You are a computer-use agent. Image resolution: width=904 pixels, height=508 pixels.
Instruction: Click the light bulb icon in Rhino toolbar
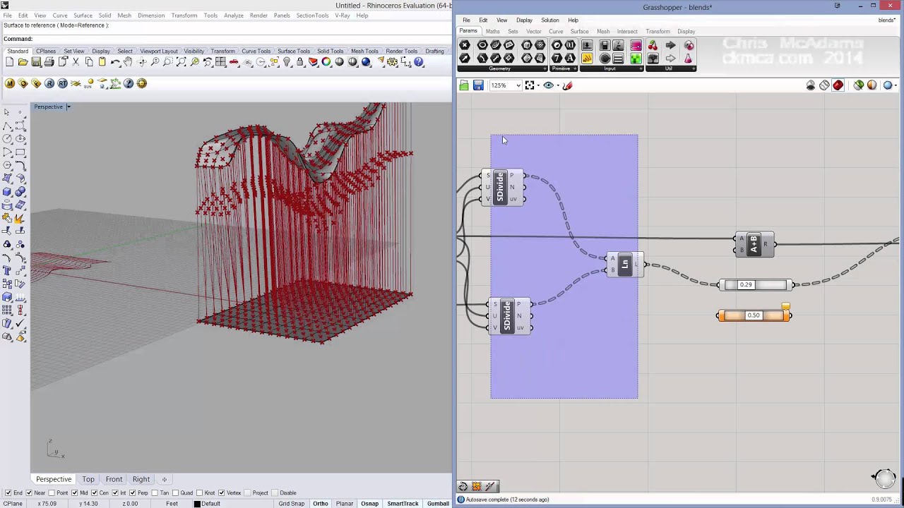(x=287, y=62)
